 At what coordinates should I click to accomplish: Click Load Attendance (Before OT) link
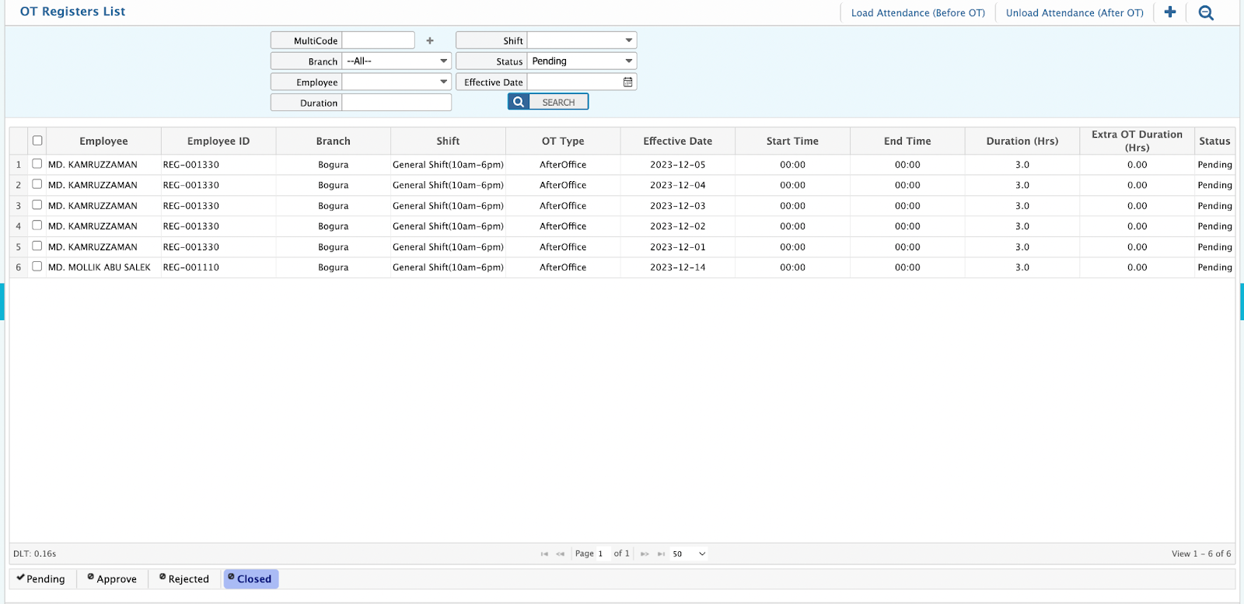point(917,13)
